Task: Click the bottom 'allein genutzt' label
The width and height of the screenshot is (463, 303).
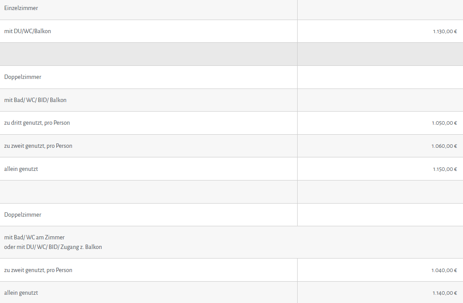Action: pos(21,293)
